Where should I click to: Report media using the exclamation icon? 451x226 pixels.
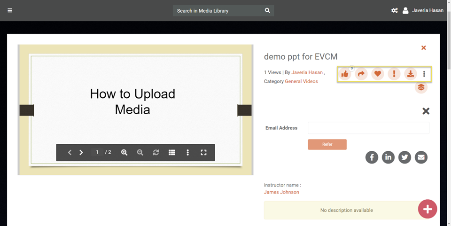tap(394, 74)
